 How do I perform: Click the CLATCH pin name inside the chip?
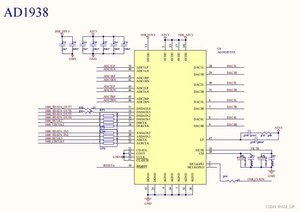point(142,160)
